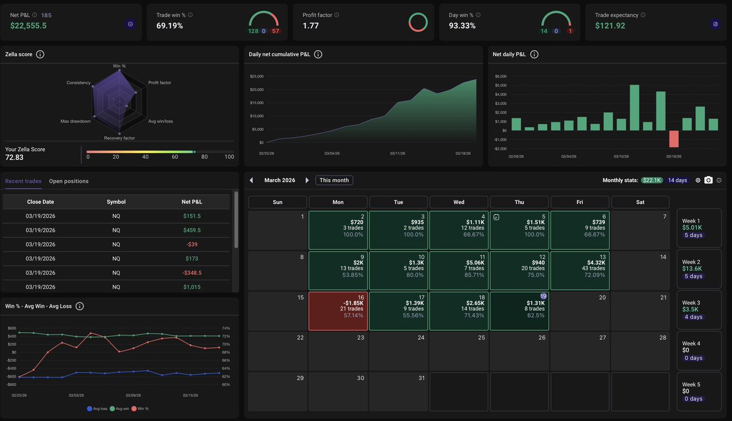Click the red negative bar in Net daily P&L chart
732x421 pixels.
673,139
